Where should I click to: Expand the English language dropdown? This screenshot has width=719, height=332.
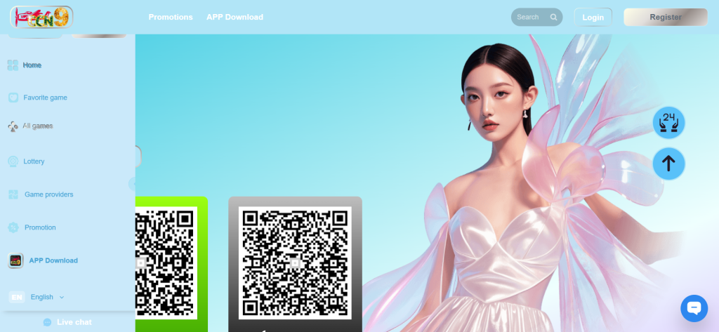(62, 297)
